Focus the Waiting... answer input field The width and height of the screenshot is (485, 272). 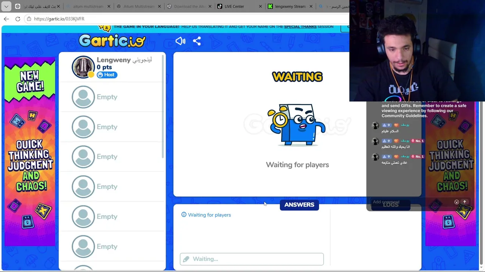(252, 259)
